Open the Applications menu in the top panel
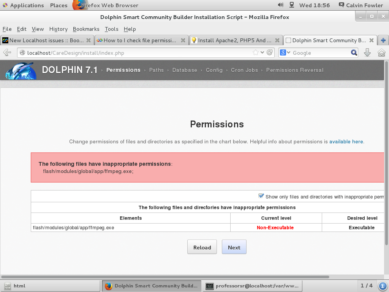Image resolution: width=389 pixels, height=292 pixels. (x=23, y=5)
